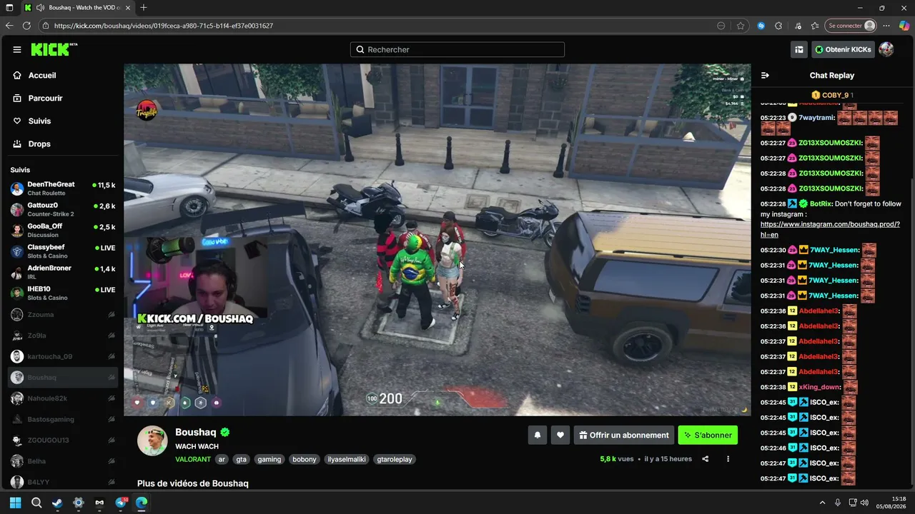915x514 pixels.
Task: Click the notification bell for Boushaq
Action: coord(538,435)
